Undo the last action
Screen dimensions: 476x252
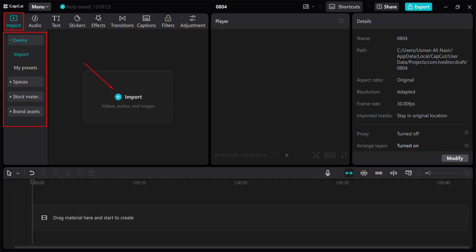tap(32, 173)
